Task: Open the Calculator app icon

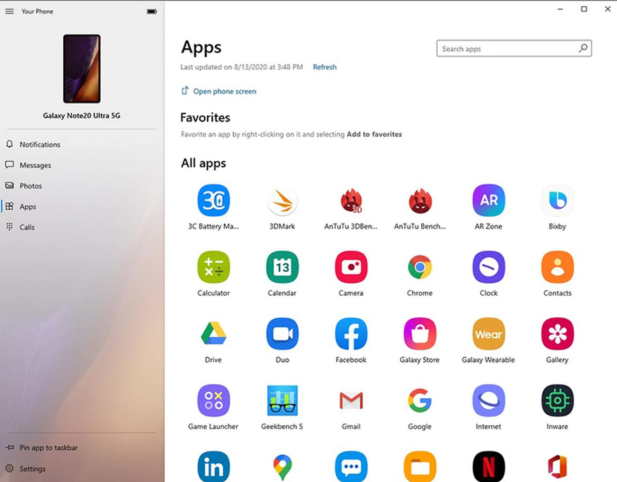Action: 213,267
